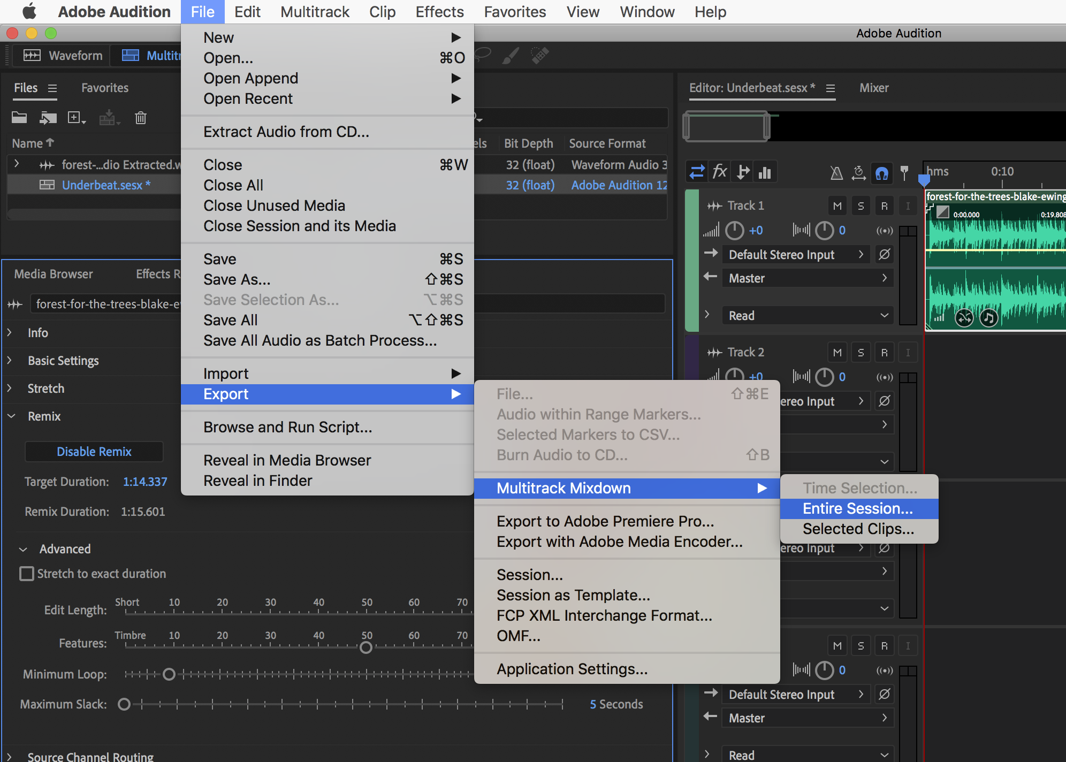Expand the Stretch section
This screenshot has height=762, width=1066.
(x=10, y=388)
